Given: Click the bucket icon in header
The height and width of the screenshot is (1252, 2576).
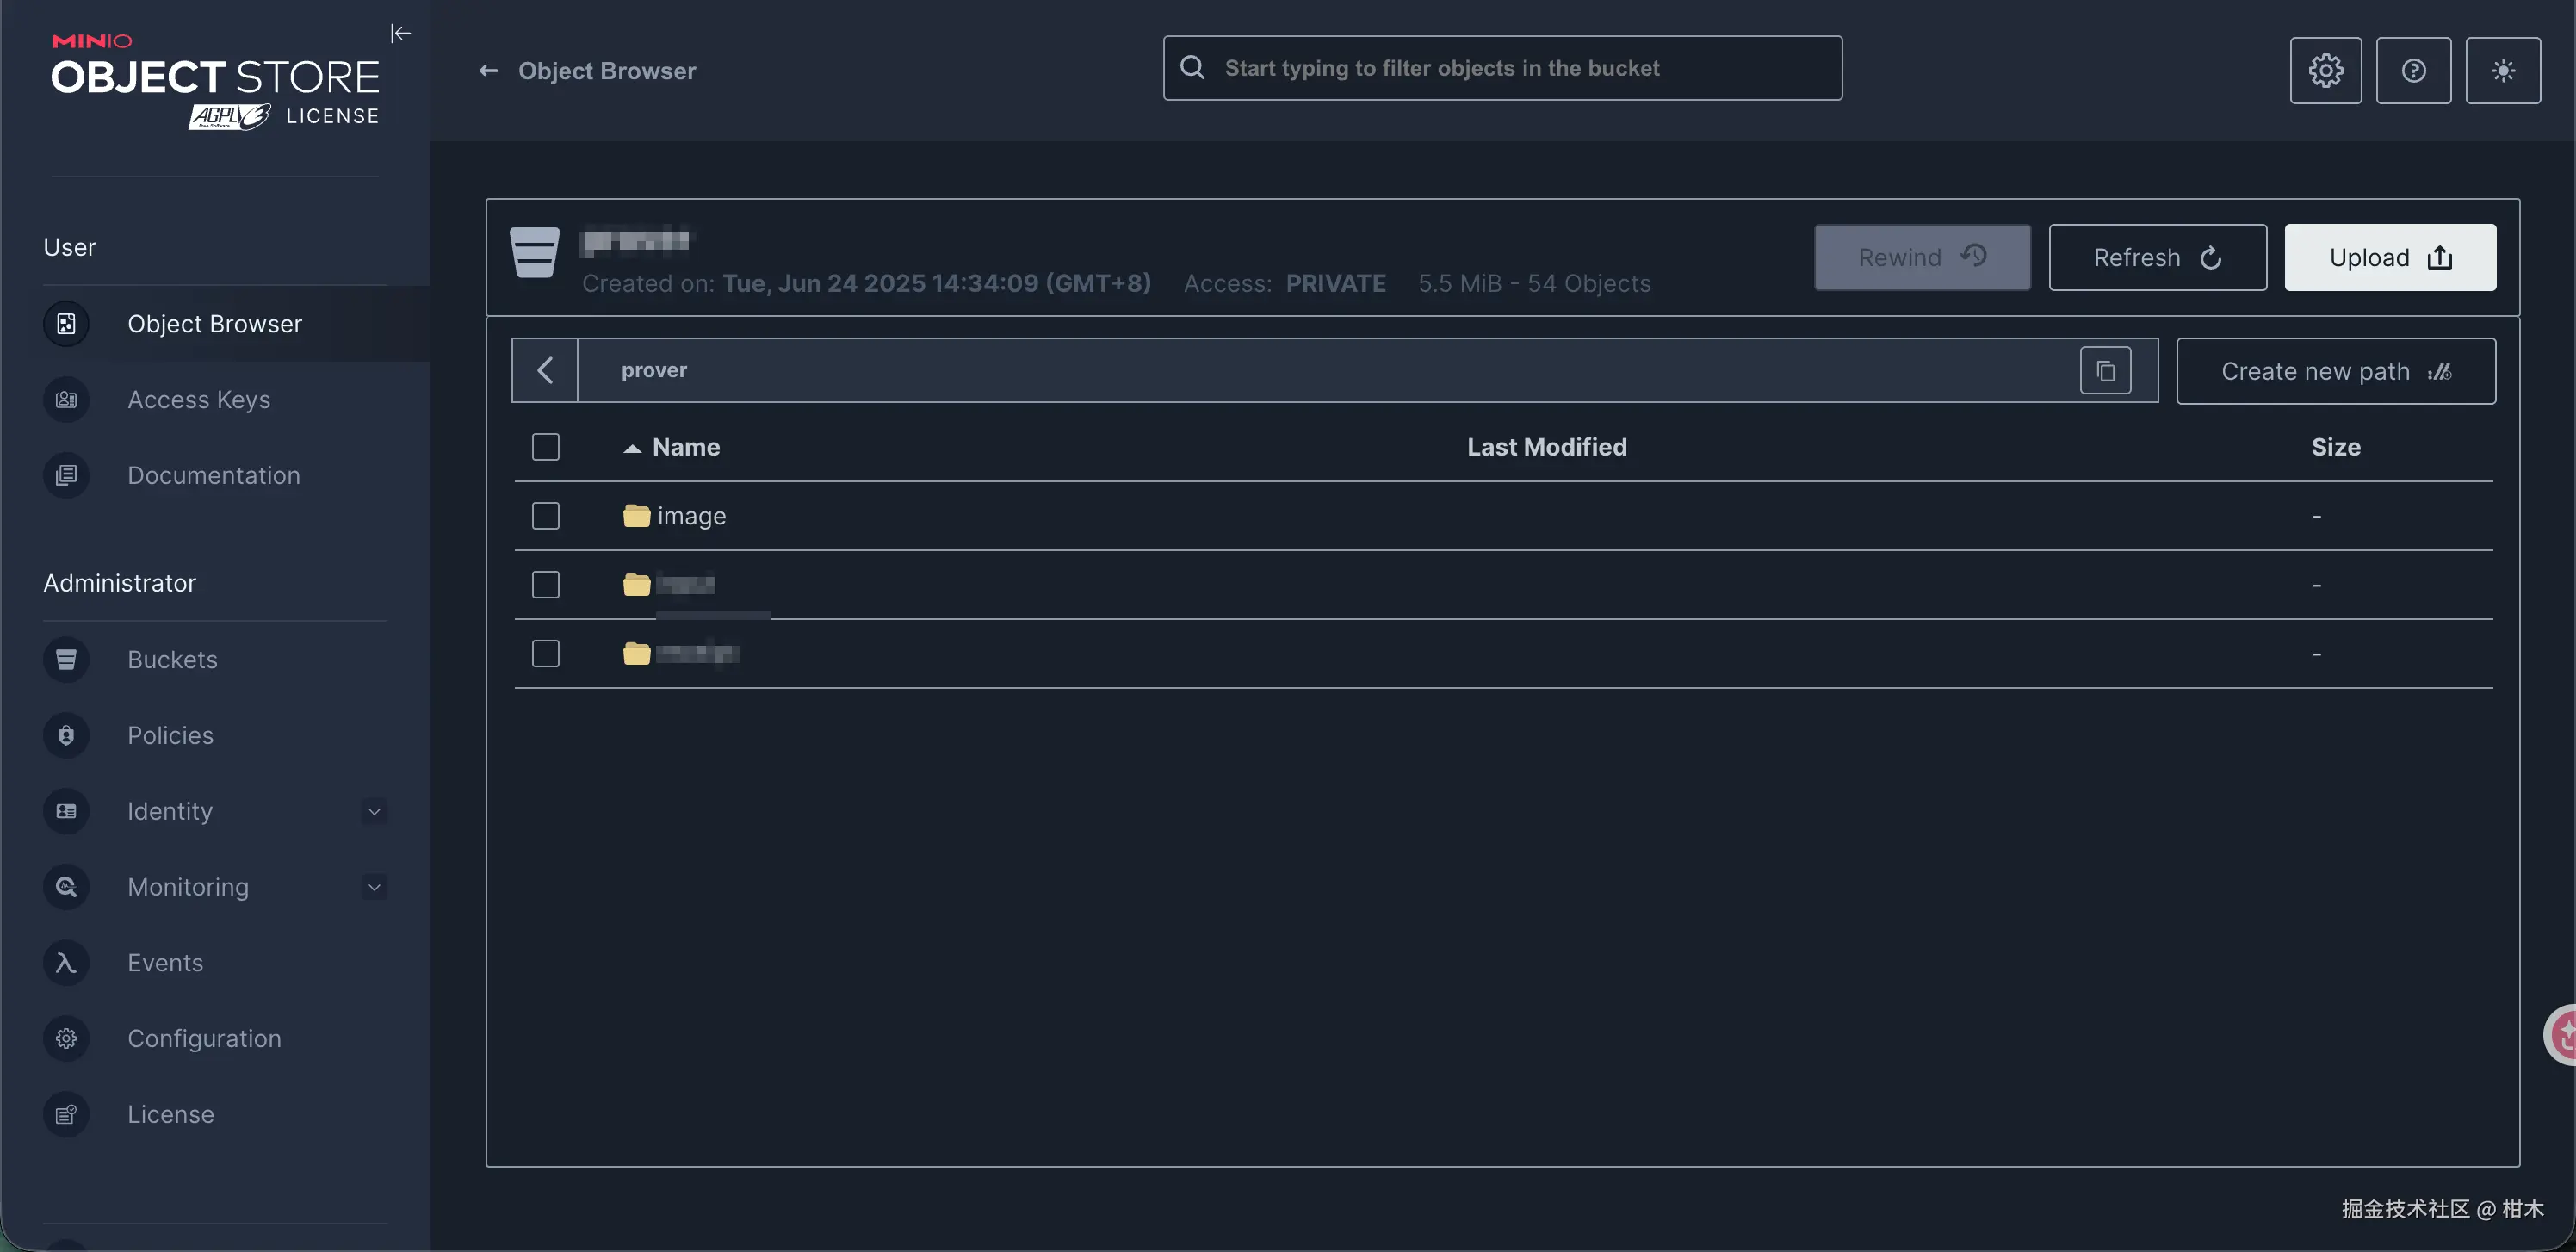Looking at the screenshot, I should click(x=535, y=253).
